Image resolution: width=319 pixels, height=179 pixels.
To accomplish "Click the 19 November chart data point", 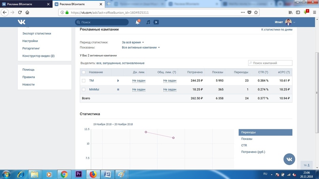I will tap(146, 132).
